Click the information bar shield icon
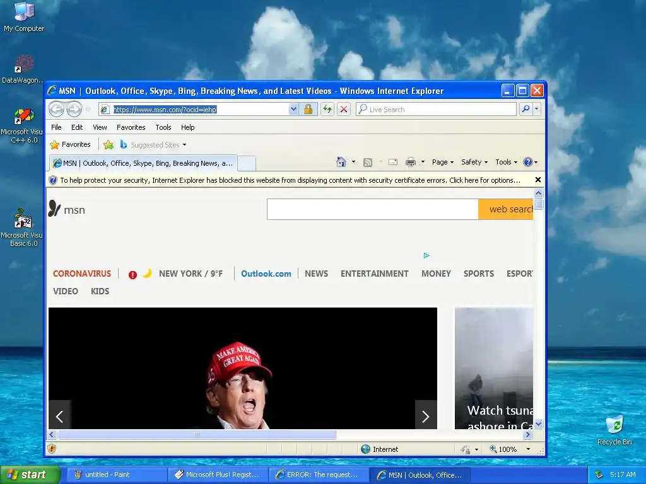 pyautogui.click(x=53, y=180)
